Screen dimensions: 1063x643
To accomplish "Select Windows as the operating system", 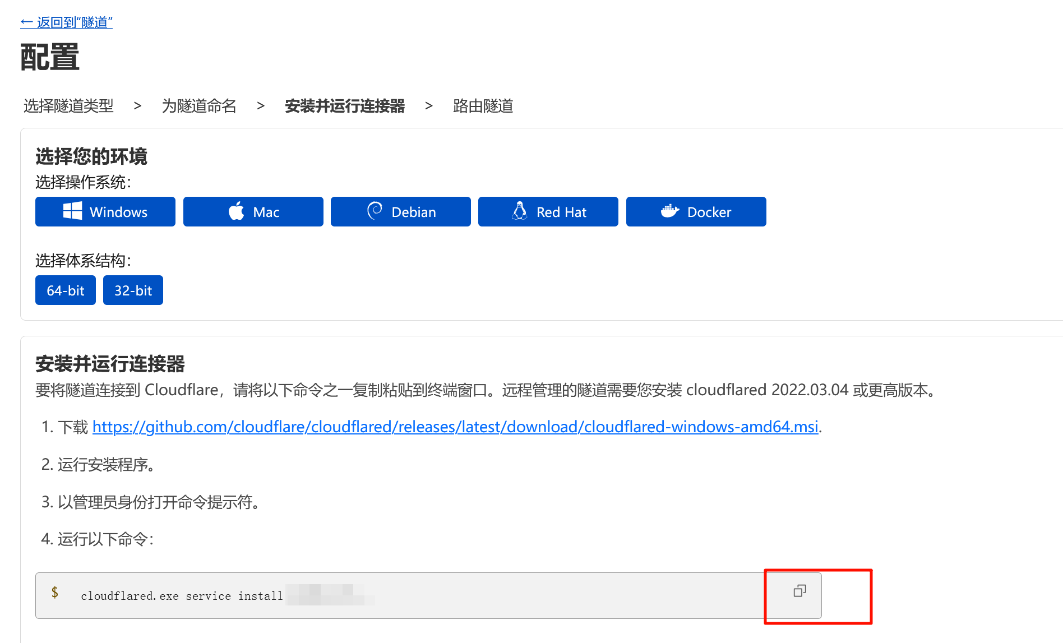I will [x=105, y=212].
